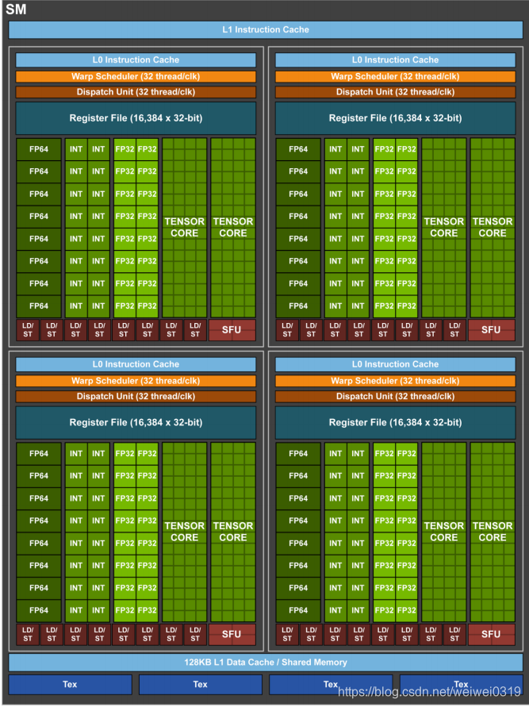Select bottommost FP64 unit in bottom-right partition
This screenshot has width=529, height=707.
(298, 610)
